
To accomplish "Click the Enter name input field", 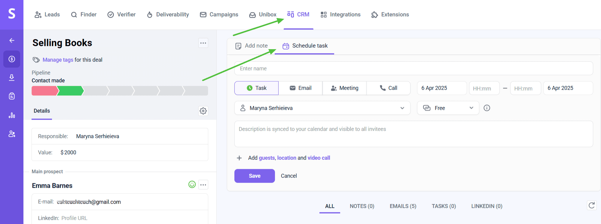I will click(x=413, y=69).
